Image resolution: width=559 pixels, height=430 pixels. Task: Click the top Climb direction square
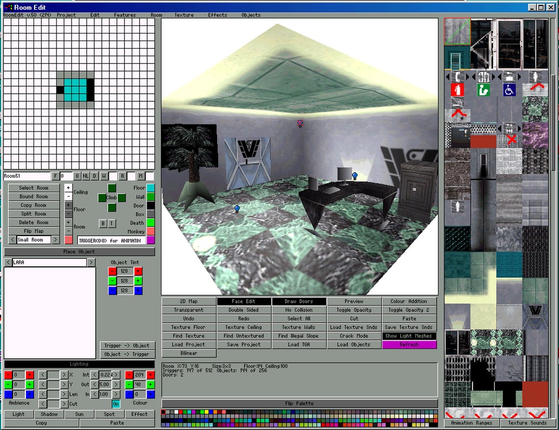pyautogui.click(x=112, y=188)
